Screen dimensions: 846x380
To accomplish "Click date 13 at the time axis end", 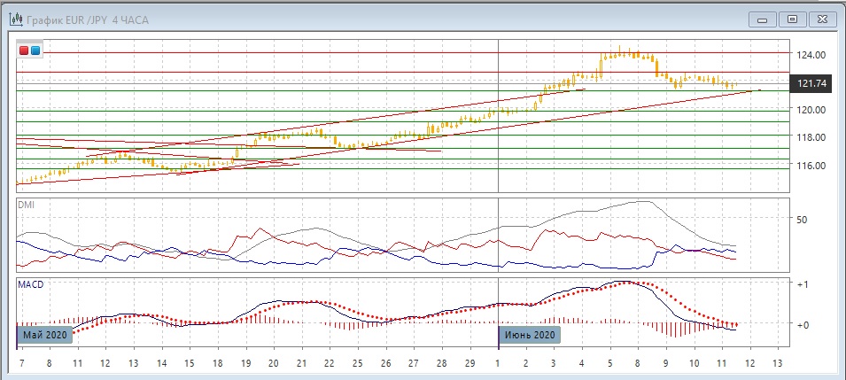I will (778, 364).
